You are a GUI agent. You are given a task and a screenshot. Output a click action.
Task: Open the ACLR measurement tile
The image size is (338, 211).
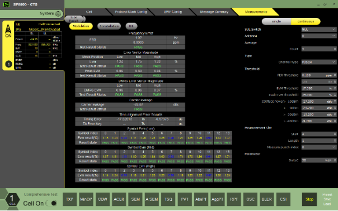tap(119, 199)
